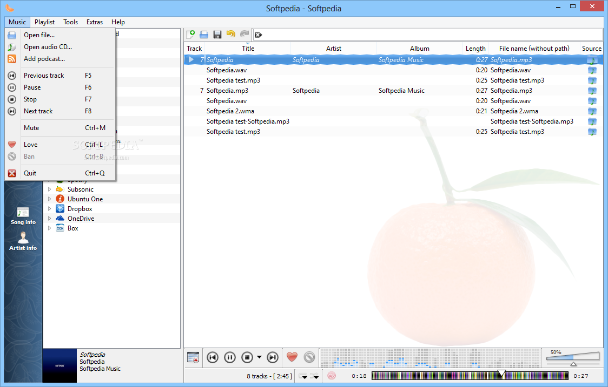This screenshot has height=387, width=608.
Task: Expand the Subsonic tree item
Action: pyautogui.click(x=50, y=189)
